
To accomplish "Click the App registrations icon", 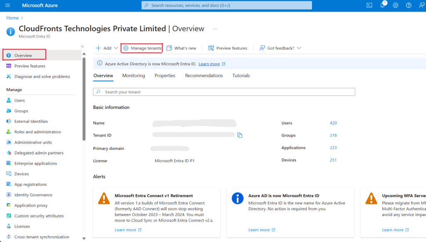I will coord(9,185).
